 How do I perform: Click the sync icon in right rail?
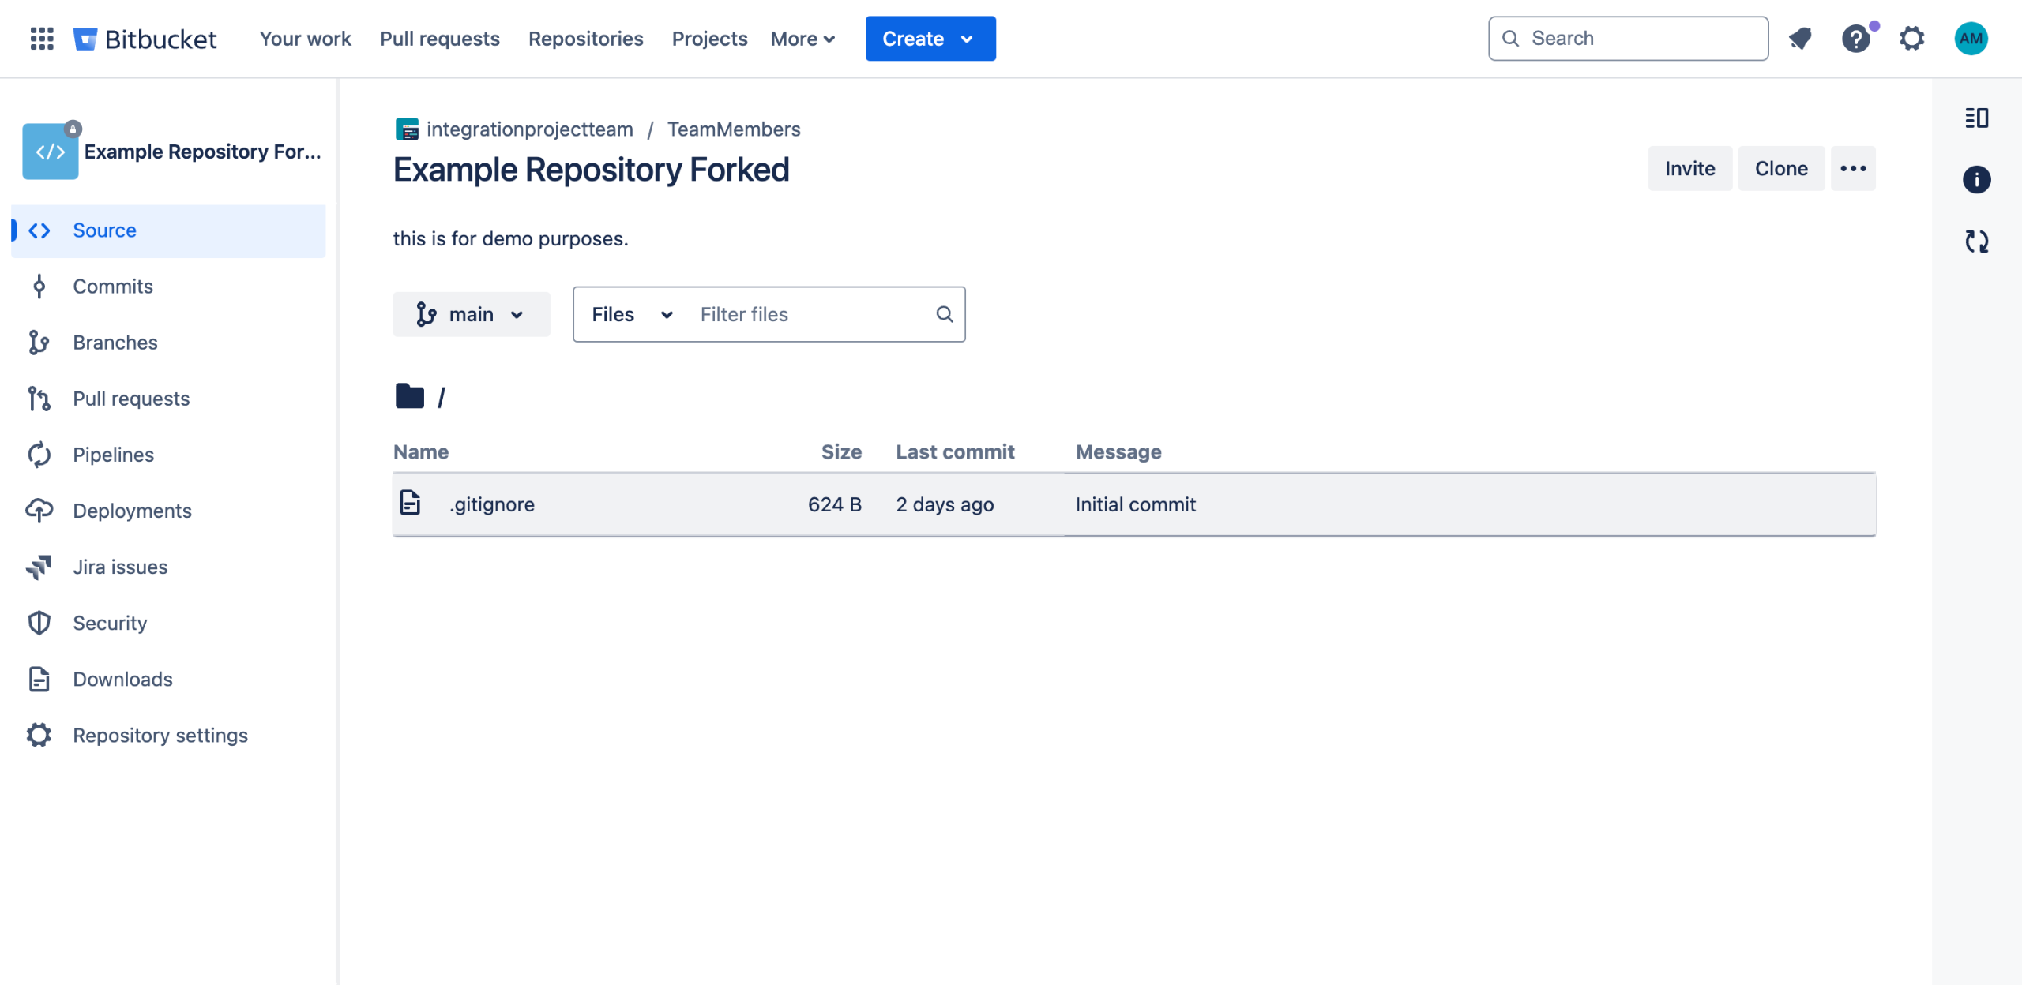click(x=1976, y=241)
